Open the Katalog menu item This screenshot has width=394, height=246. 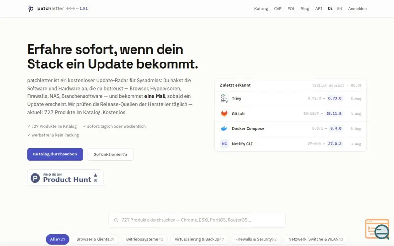point(261,9)
